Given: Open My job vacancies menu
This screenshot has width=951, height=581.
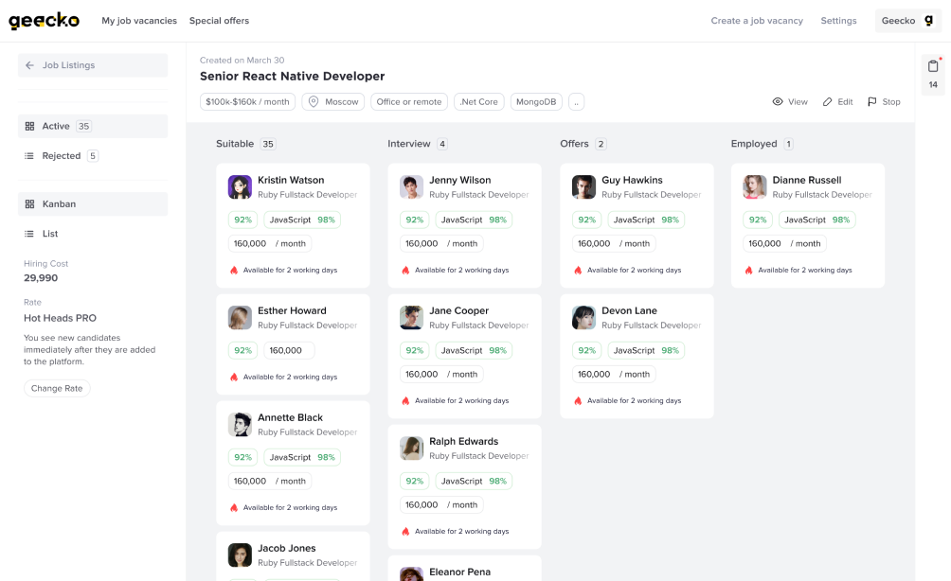Looking at the screenshot, I should pos(139,21).
